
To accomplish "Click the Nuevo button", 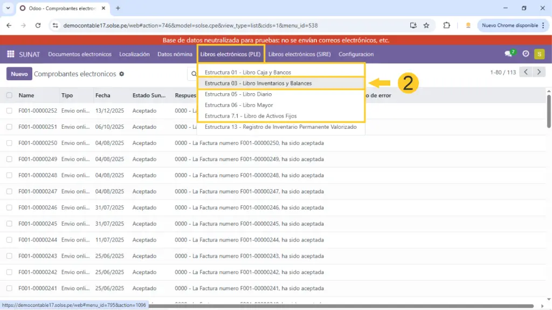I will coord(19,74).
